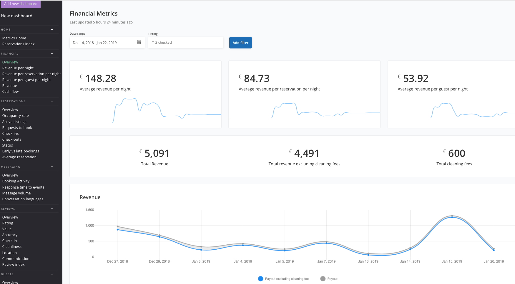515x284 pixels.
Task: Collapse the GUESTS sidebar section
Action: pyautogui.click(x=52, y=274)
